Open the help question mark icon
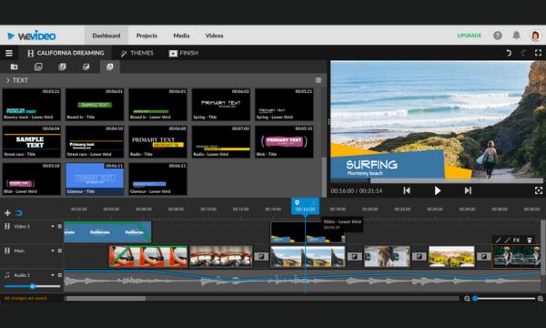This screenshot has height=328, width=546. pos(498,36)
